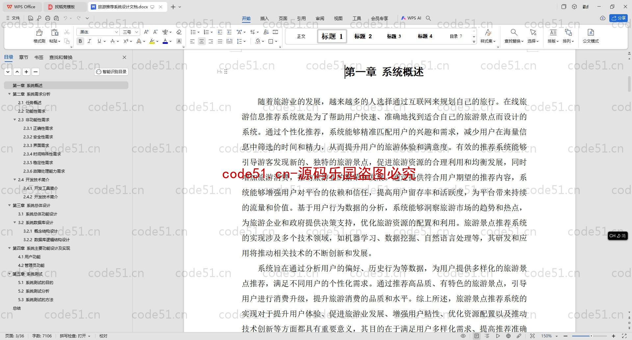
Task: Collapse the 第二章 系统需求分析 tree node
Action: click(9, 94)
